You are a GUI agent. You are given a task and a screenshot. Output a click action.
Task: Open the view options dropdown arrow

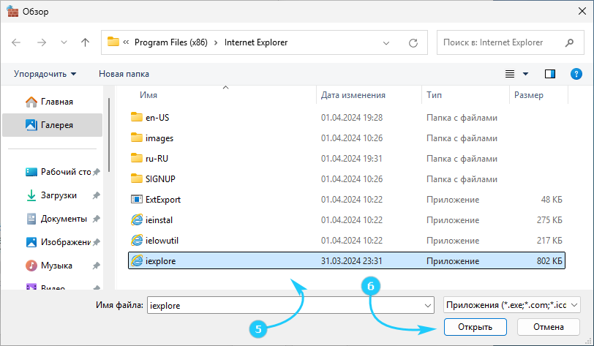pos(525,74)
